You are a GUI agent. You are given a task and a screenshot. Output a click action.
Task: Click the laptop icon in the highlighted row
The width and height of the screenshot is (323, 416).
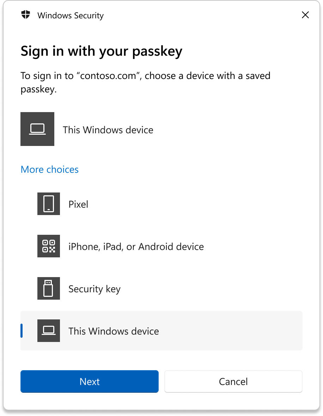49,331
